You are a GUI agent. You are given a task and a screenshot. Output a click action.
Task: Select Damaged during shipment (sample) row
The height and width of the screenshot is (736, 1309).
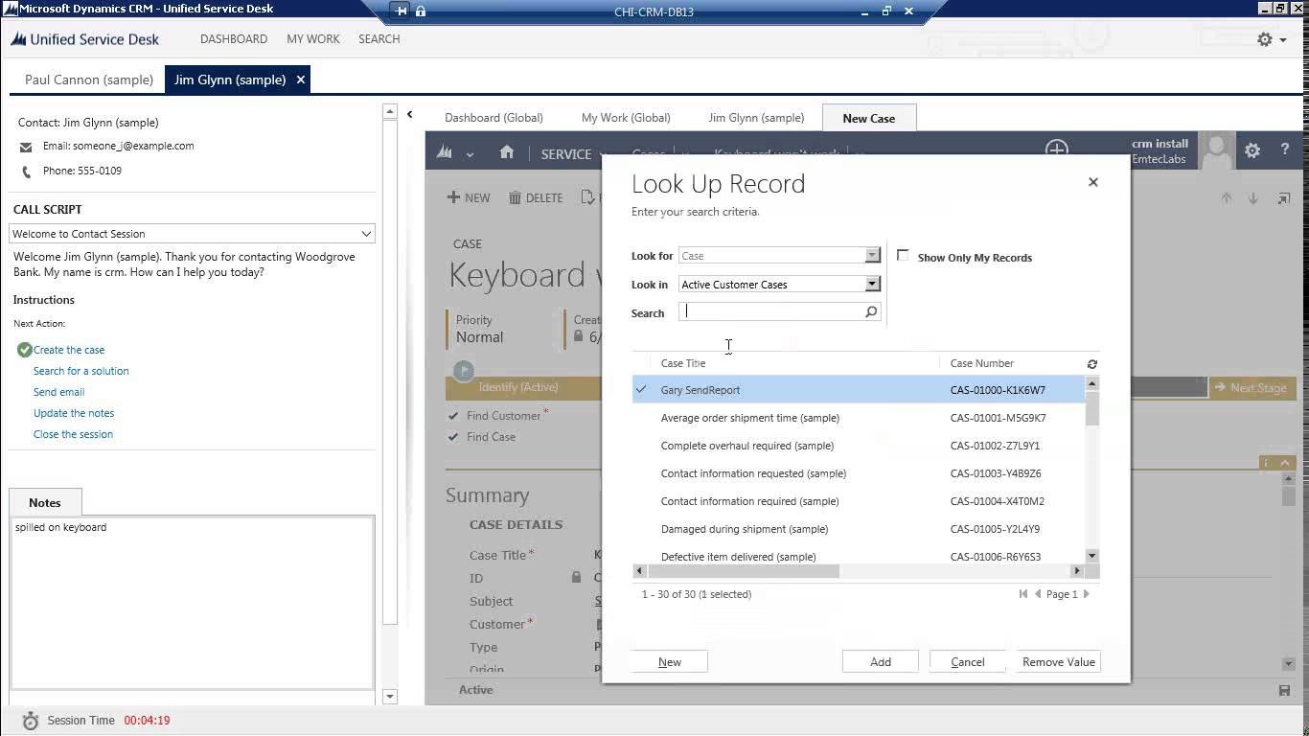(x=859, y=529)
